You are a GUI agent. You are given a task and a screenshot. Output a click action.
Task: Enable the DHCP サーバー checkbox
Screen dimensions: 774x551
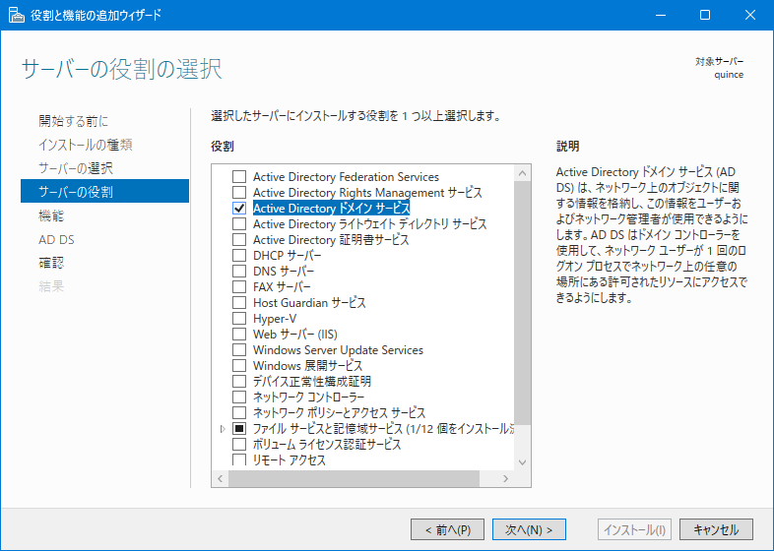(239, 256)
